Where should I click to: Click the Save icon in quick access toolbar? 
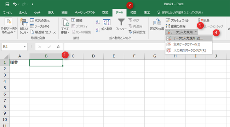click(x=7, y=4)
